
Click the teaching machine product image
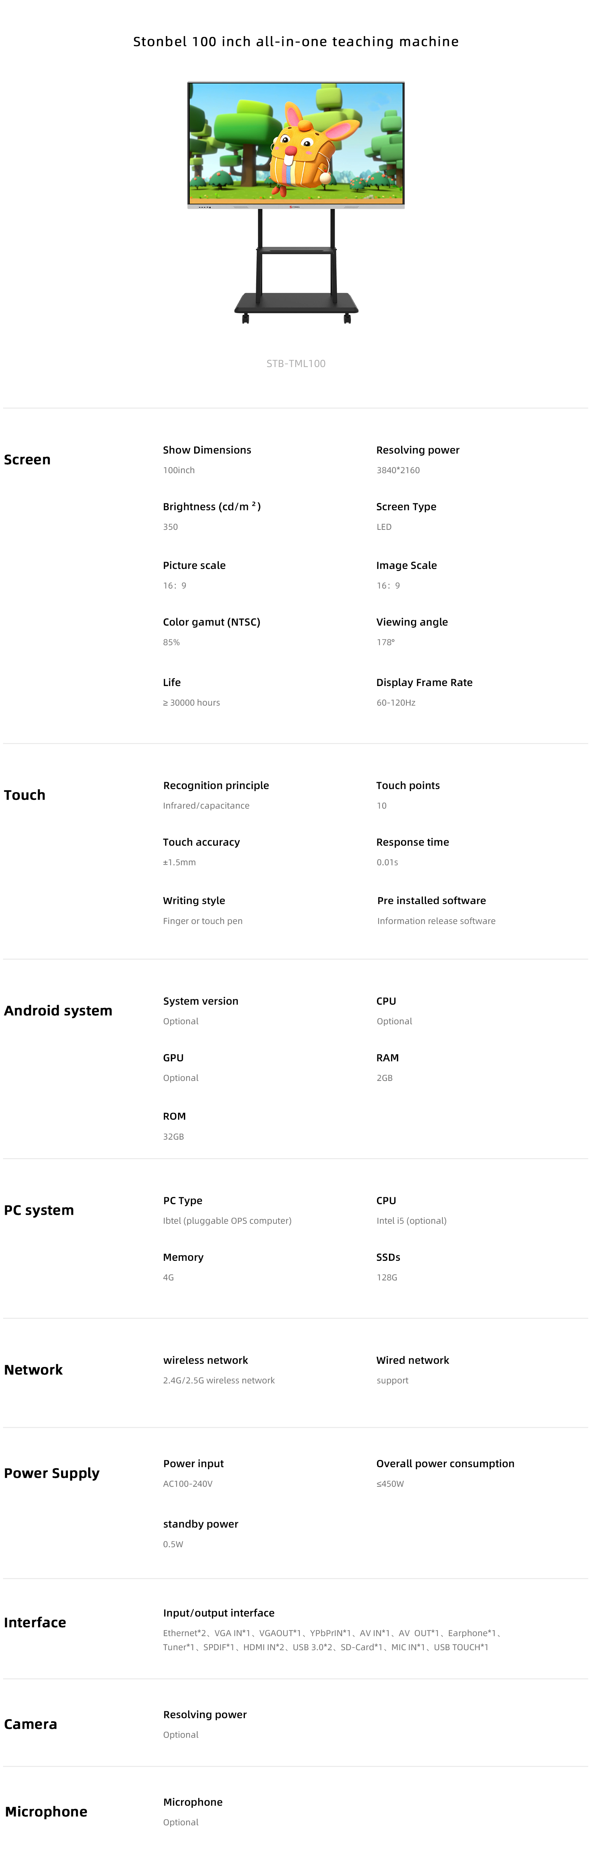[x=296, y=202]
